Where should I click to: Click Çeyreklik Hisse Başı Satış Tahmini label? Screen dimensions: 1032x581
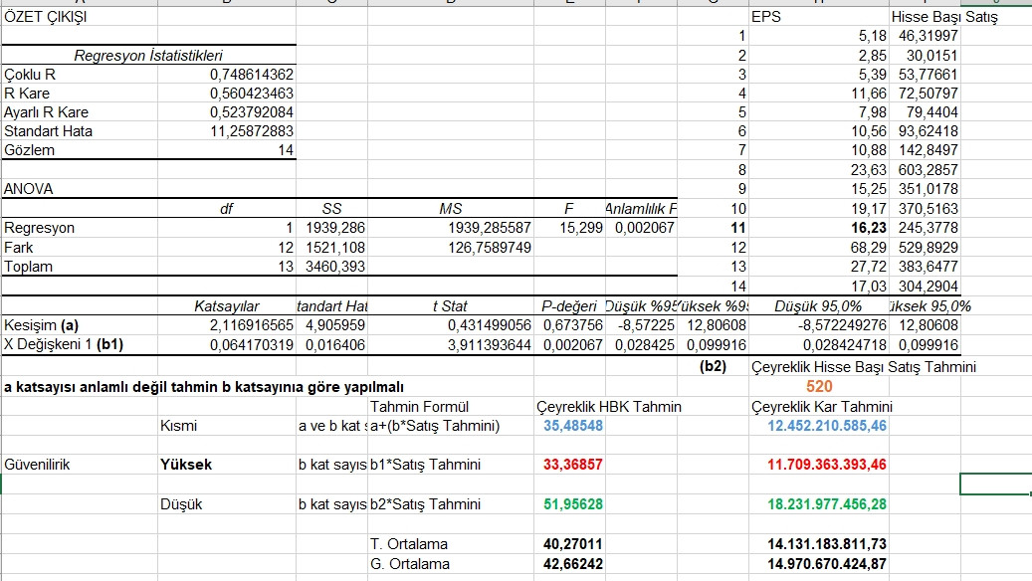pos(864,367)
